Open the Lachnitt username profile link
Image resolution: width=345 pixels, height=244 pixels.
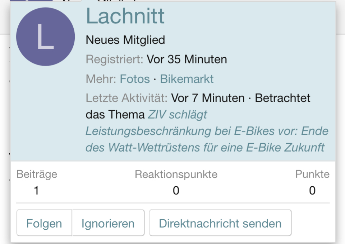[x=125, y=16]
